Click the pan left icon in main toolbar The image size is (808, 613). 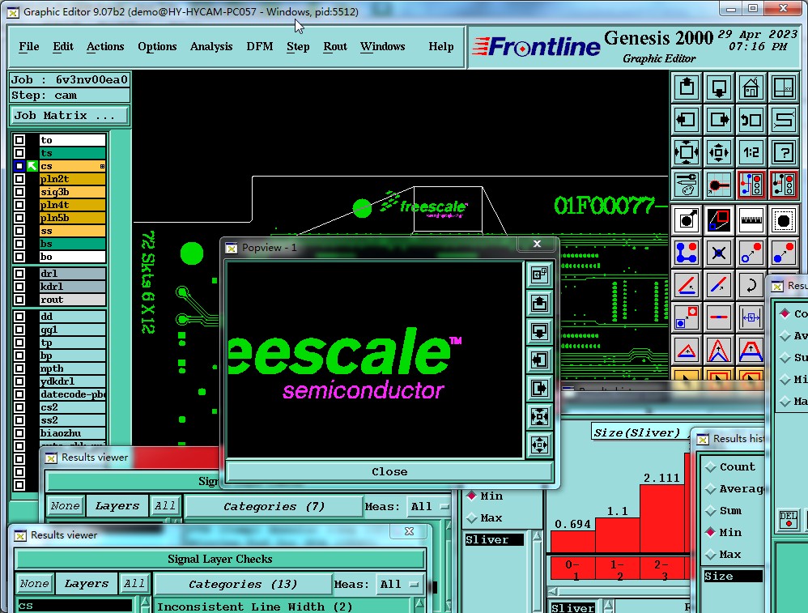[x=687, y=120]
